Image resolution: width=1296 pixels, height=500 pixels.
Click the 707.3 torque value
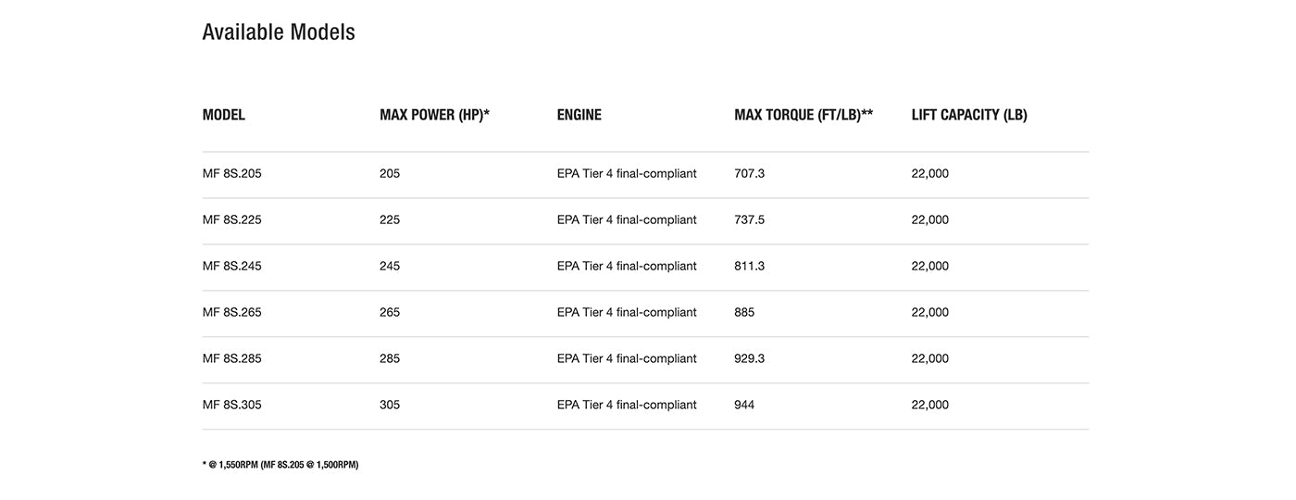point(750,174)
